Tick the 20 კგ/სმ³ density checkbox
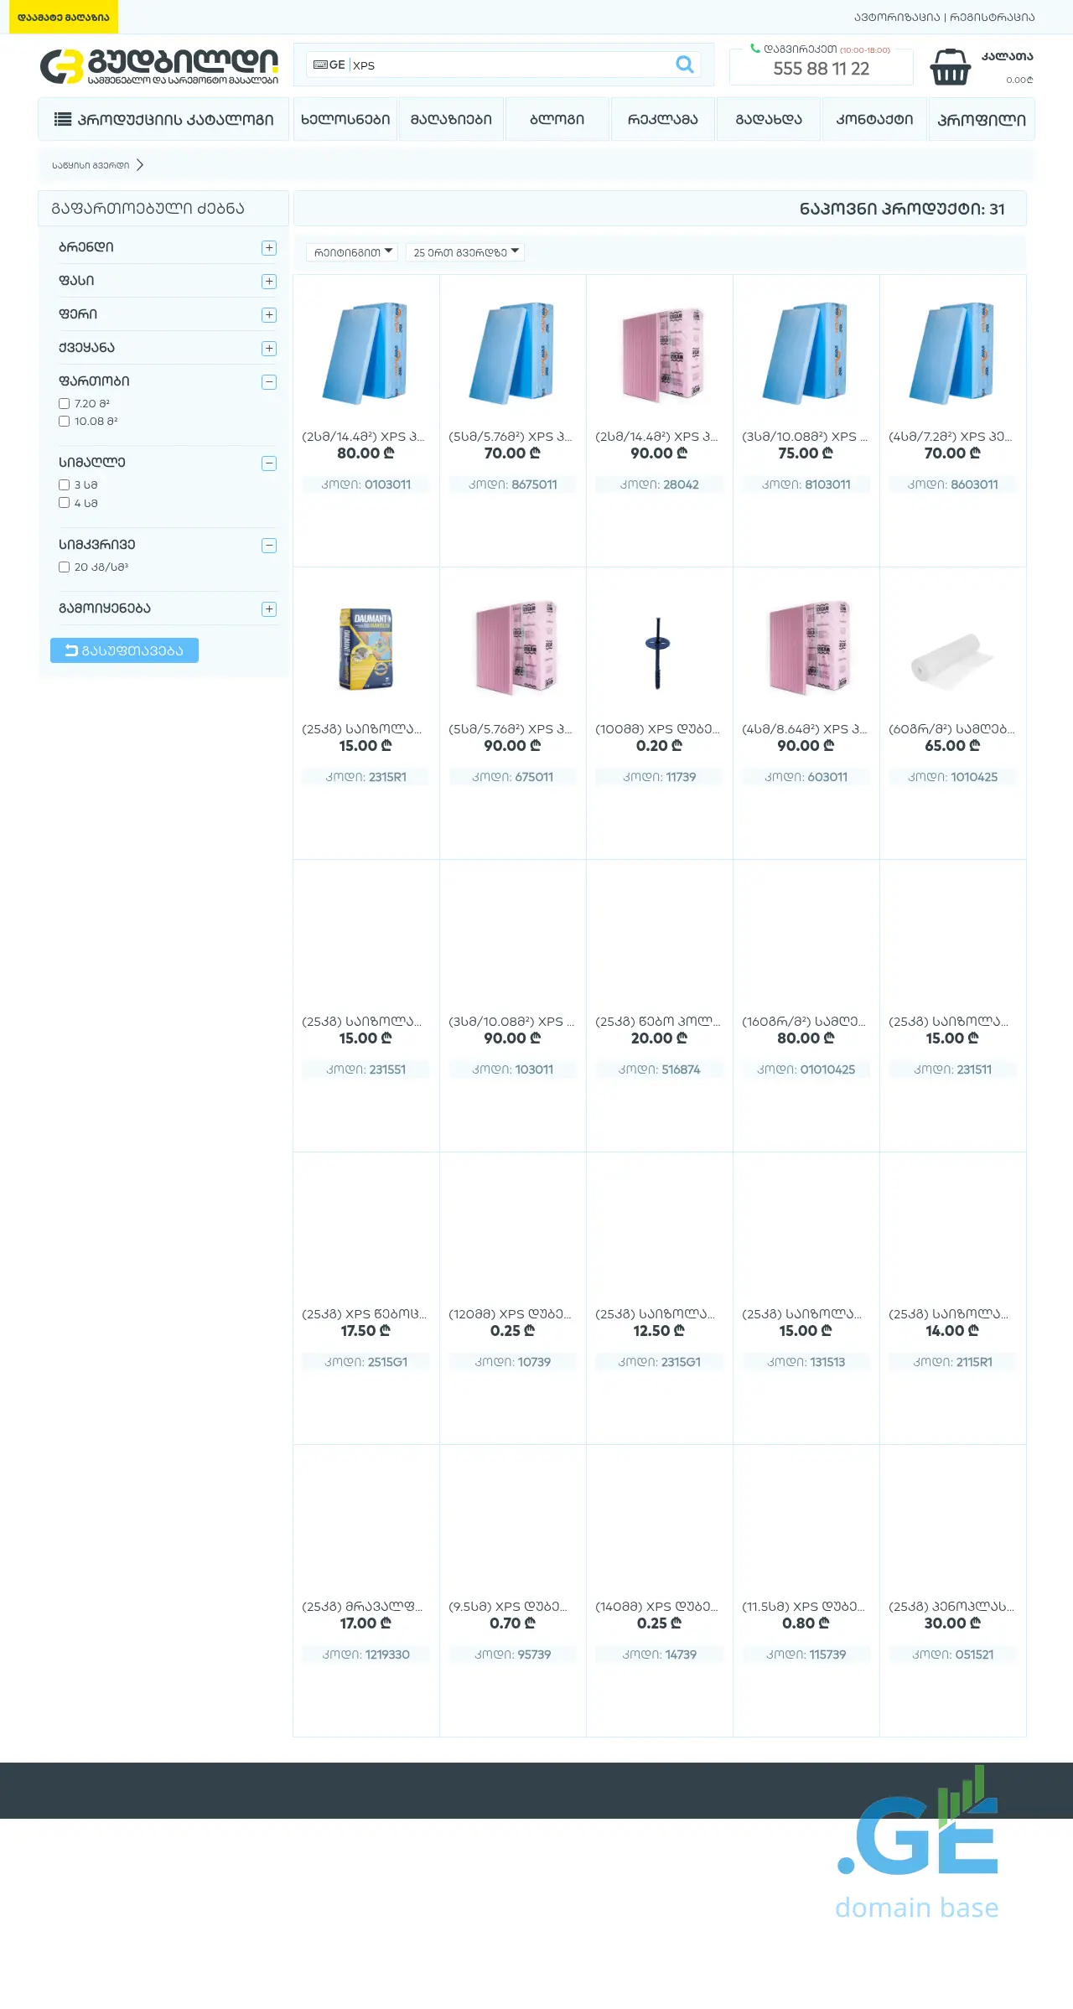This screenshot has width=1073, height=2009. pyautogui.click(x=64, y=567)
